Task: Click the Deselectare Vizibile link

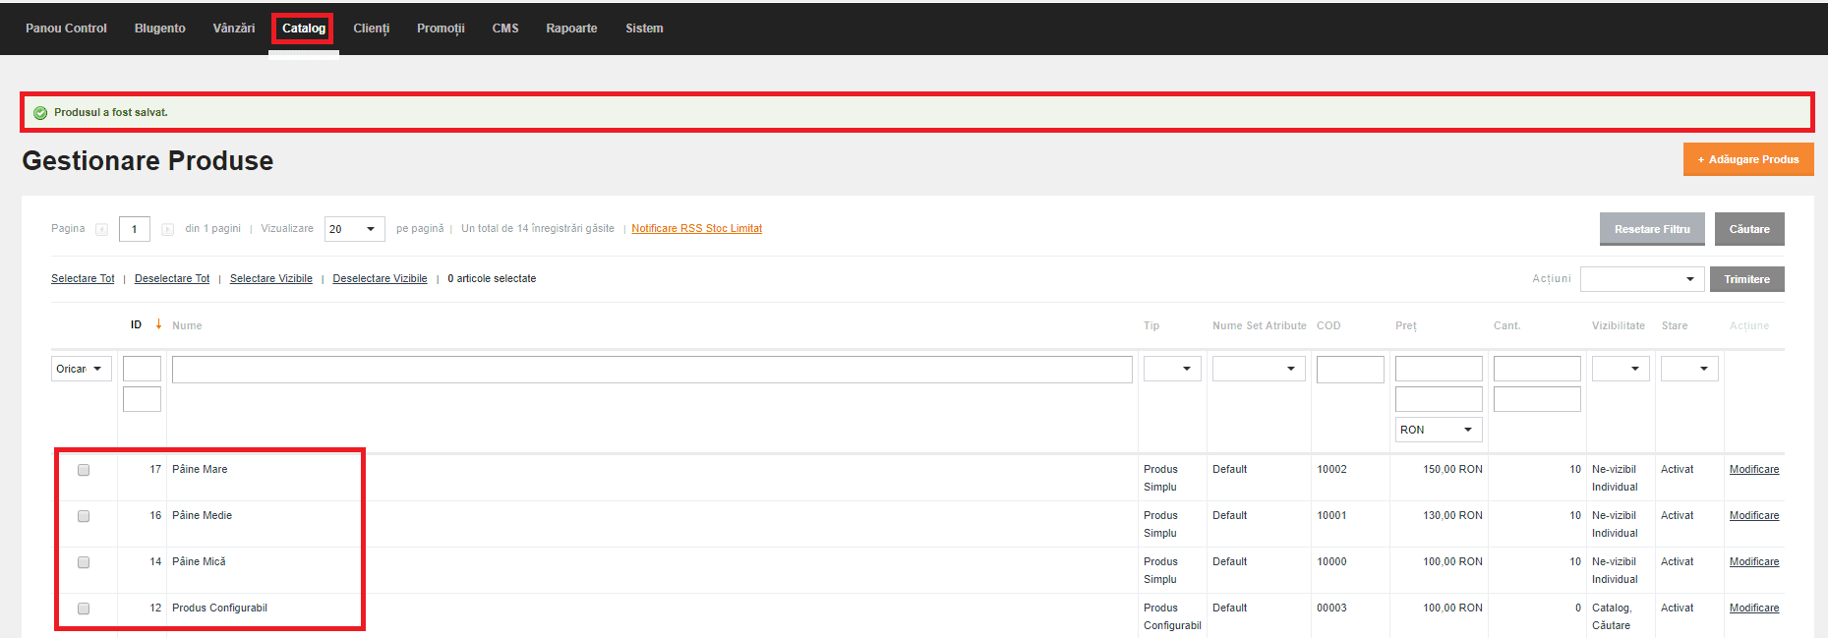Action: [x=380, y=279]
